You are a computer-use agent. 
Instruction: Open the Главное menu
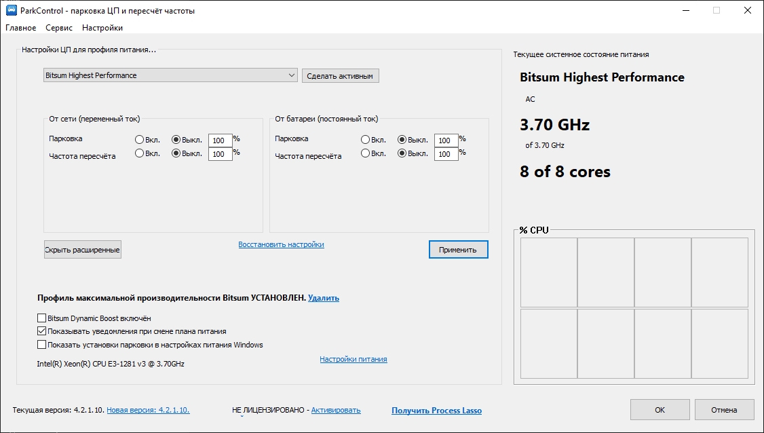(21, 28)
